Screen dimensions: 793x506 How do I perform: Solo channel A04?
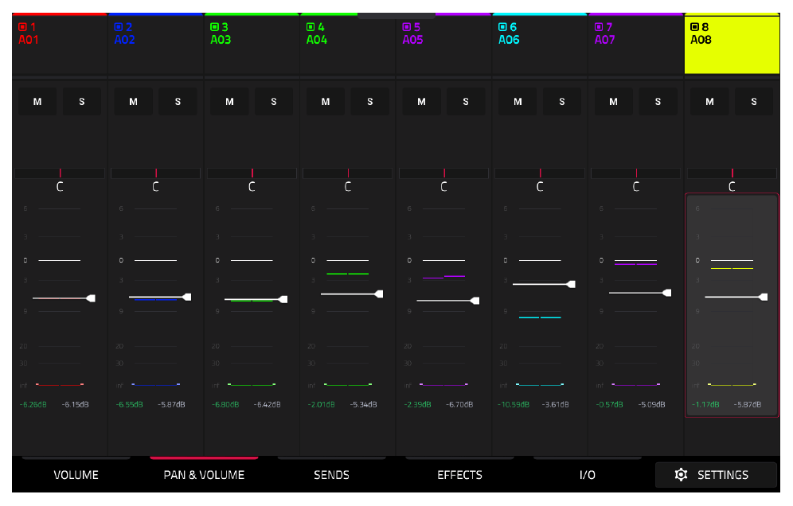[x=370, y=102]
